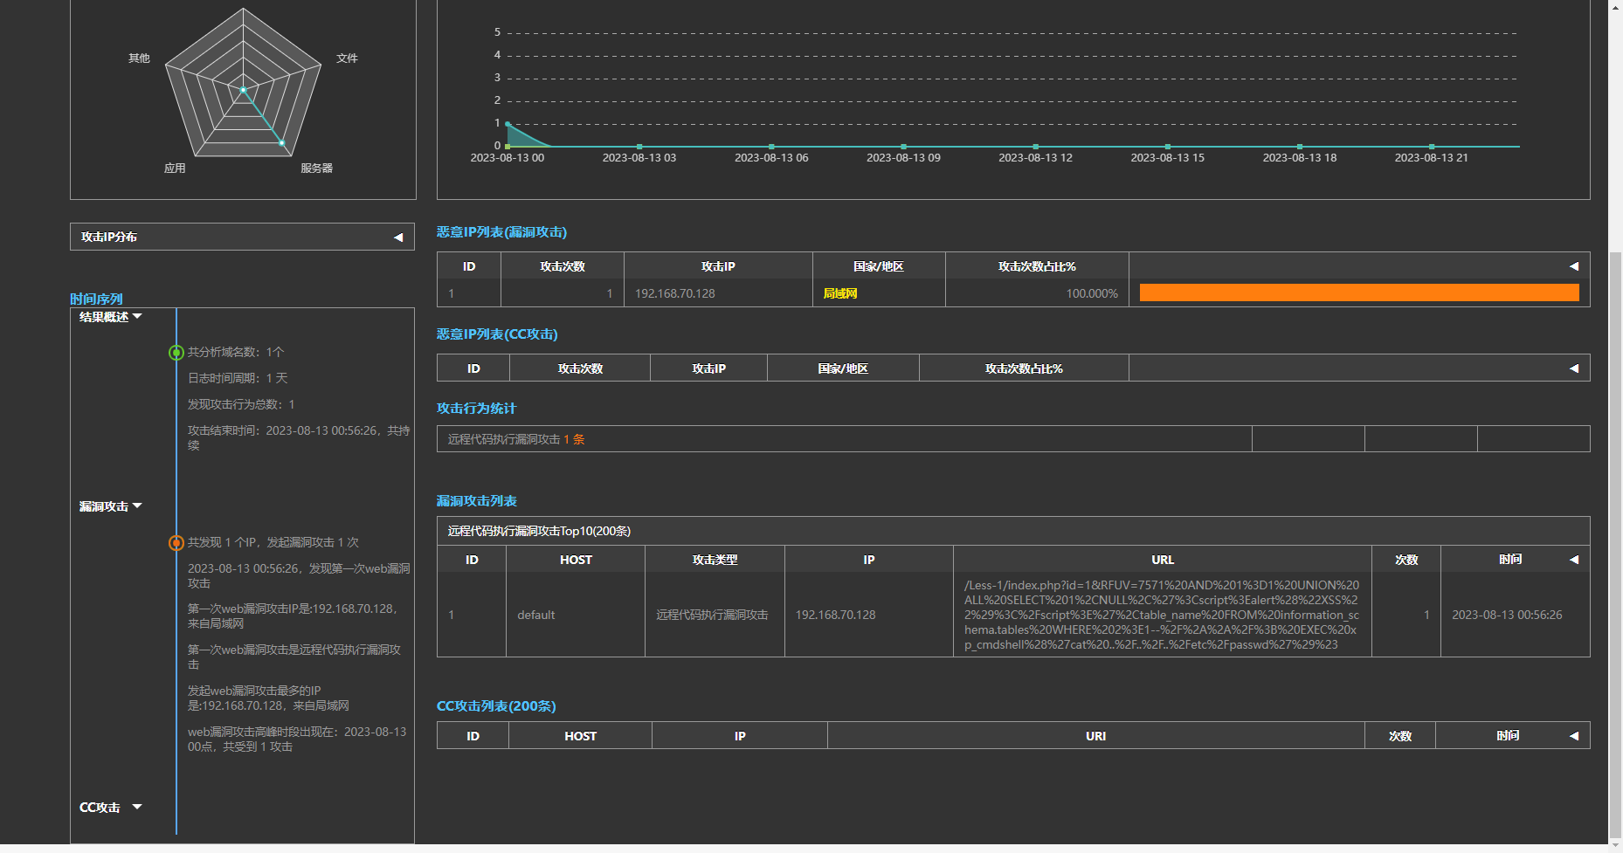Click the 攻击次数 header in 恶意IP列表(漏洞攻击) table
This screenshot has height=853, width=1623.
[563, 266]
